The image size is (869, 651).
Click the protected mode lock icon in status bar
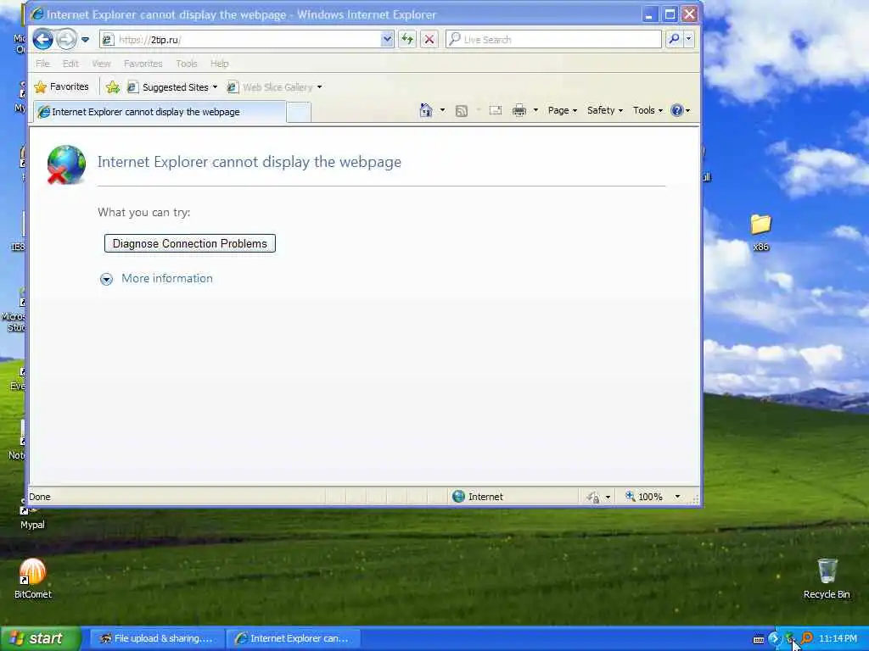[593, 497]
